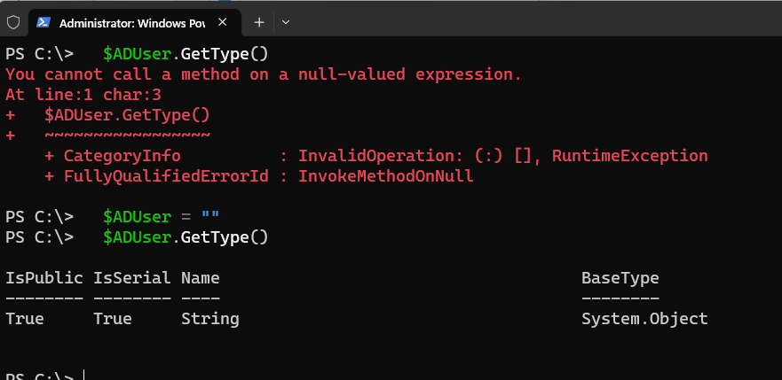Click the null-valued expression error message

pyautogui.click(x=264, y=74)
